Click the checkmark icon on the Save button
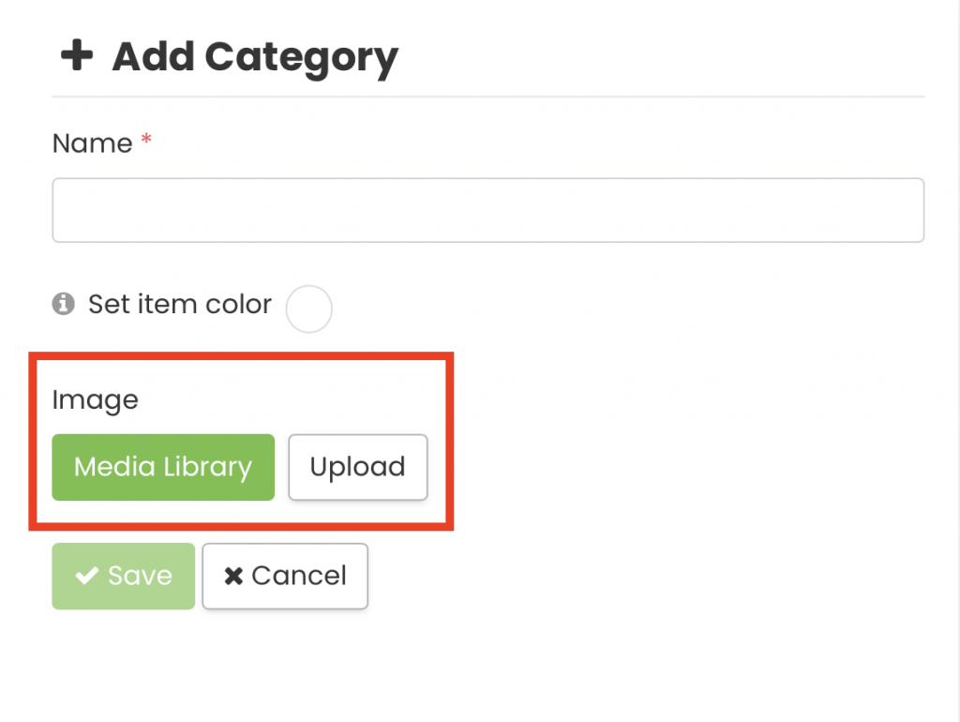Image resolution: width=960 pixels, height=722 pixels. pyautogui.click(x=87, y=576)
